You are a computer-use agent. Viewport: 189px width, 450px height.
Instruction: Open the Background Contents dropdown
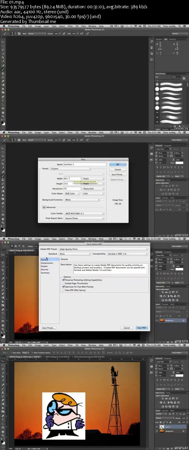[x=82, y=200]
